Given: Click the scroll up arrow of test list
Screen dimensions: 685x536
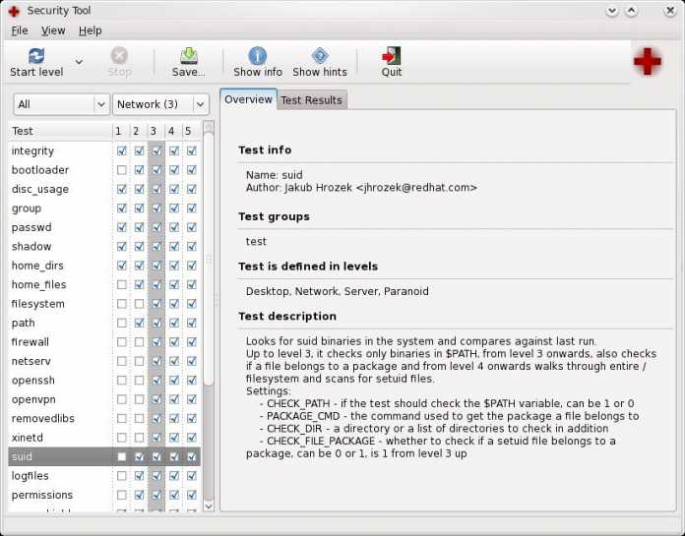Looking at the screenshot, I should 209,127.
